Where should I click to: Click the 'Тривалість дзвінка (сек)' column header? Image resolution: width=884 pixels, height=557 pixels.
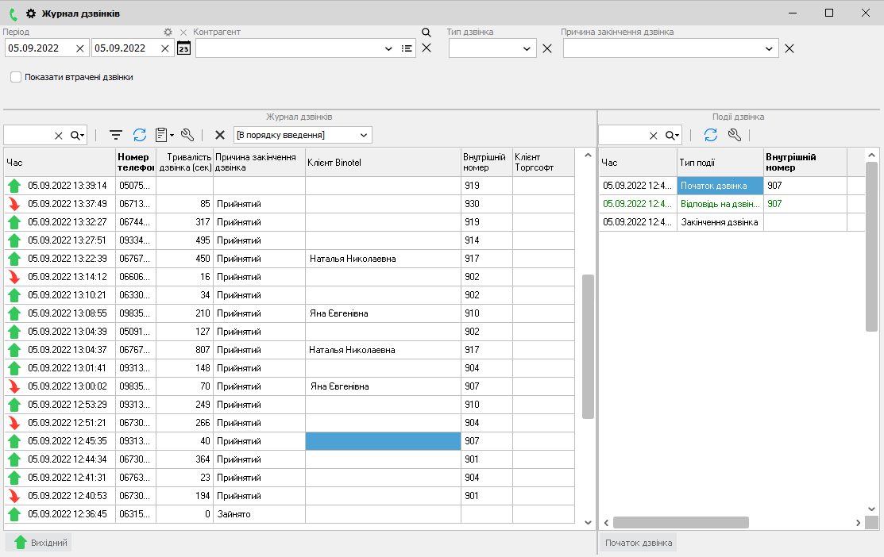(x=185, y=162)
